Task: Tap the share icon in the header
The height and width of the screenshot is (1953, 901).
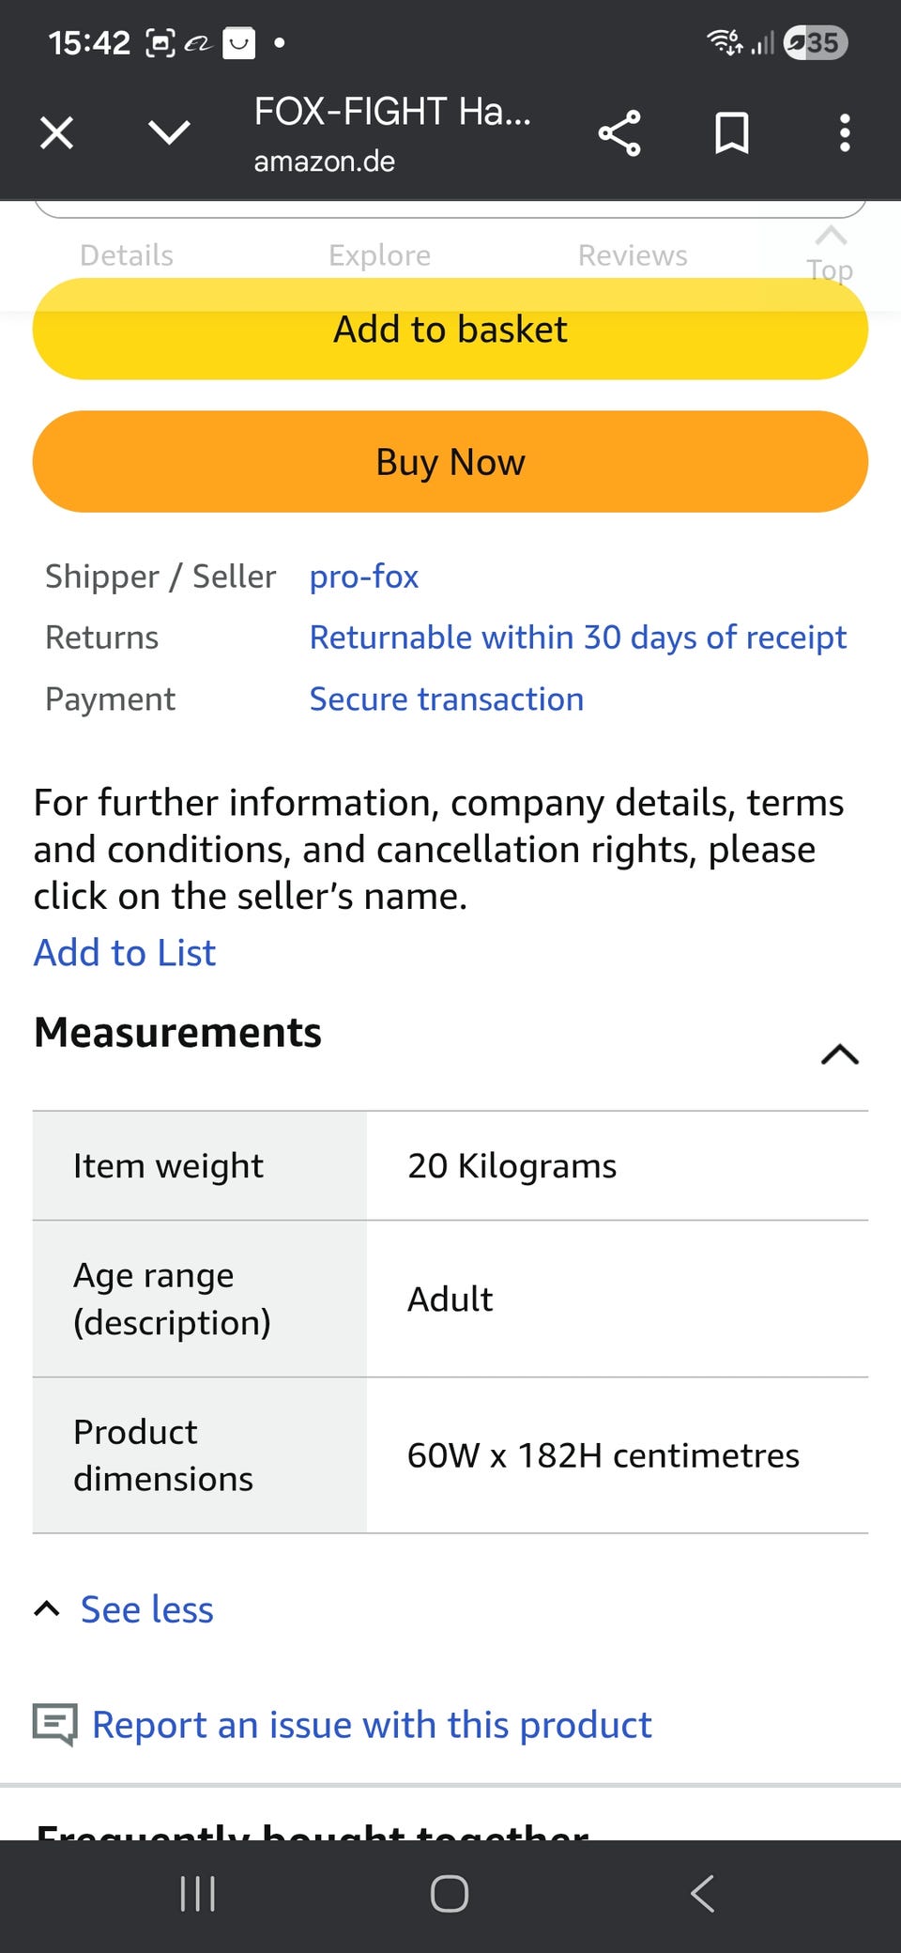Action: tap(619, 133)
